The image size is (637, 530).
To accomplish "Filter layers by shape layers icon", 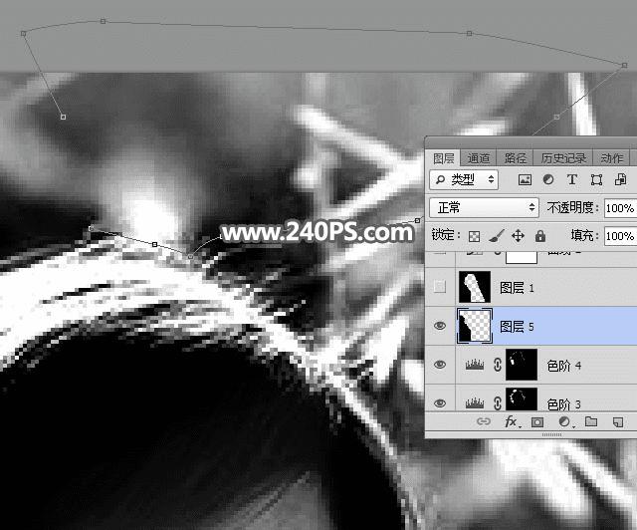I will coord(596,179).
